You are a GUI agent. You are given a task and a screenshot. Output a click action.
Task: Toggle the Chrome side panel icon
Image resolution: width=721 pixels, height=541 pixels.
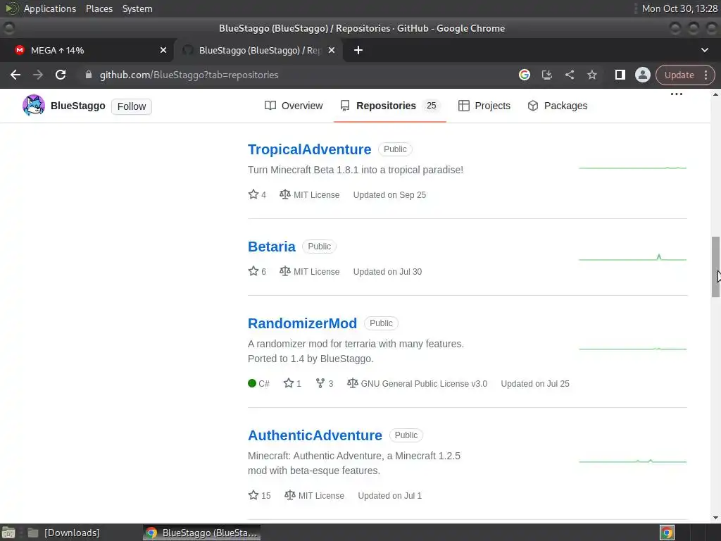pyautogui.click(x=620, y=75)
